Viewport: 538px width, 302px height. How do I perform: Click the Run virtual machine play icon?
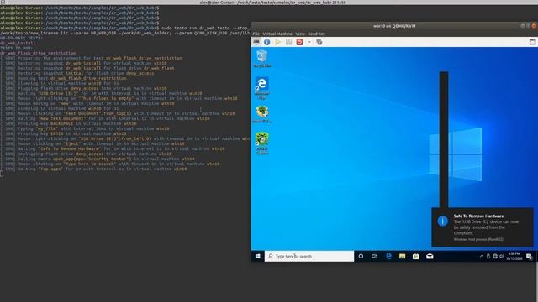pyautogui.click(x=278, y=42)
